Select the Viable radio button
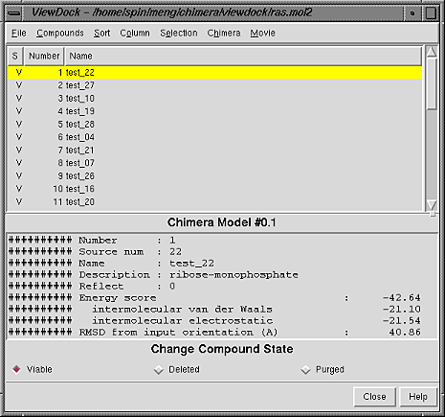This screenshot has height=417, width=445. (16, 370)
